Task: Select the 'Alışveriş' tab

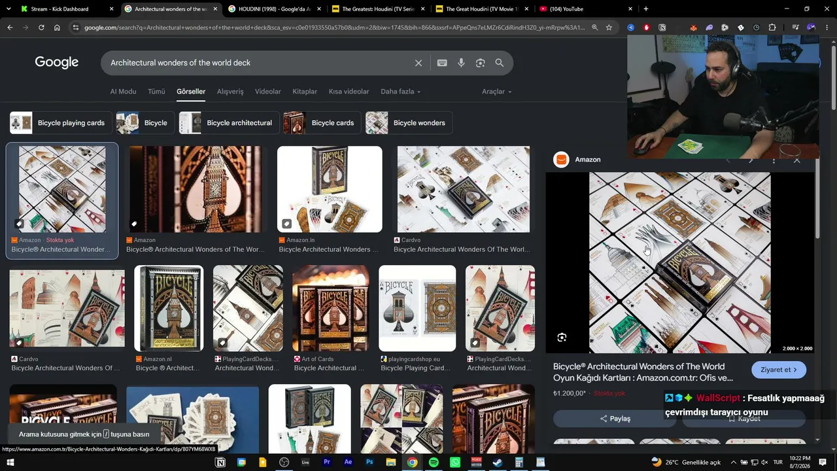Action: tap(230, 92)
